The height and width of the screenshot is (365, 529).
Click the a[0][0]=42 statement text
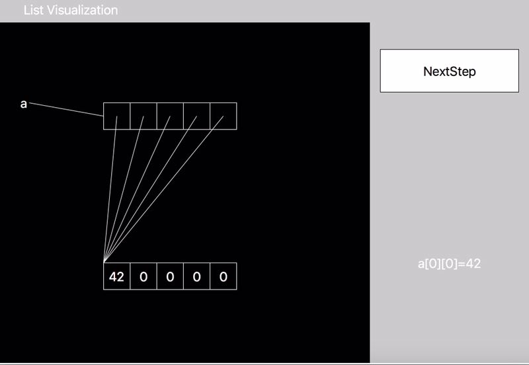point(450,263)
